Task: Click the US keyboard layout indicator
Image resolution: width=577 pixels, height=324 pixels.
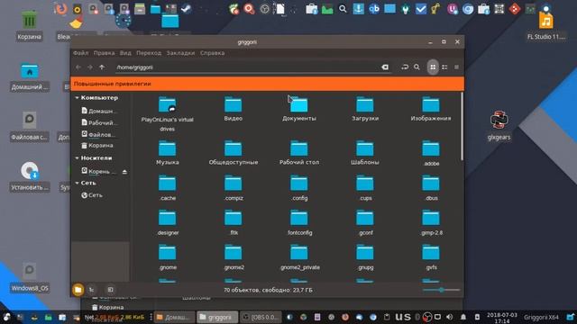Action: 403,317
